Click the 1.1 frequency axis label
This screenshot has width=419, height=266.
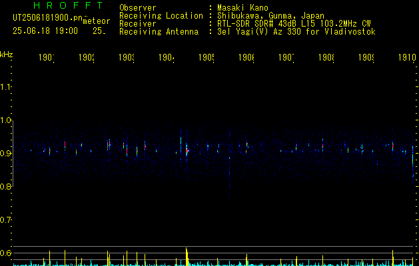[6, 86]
